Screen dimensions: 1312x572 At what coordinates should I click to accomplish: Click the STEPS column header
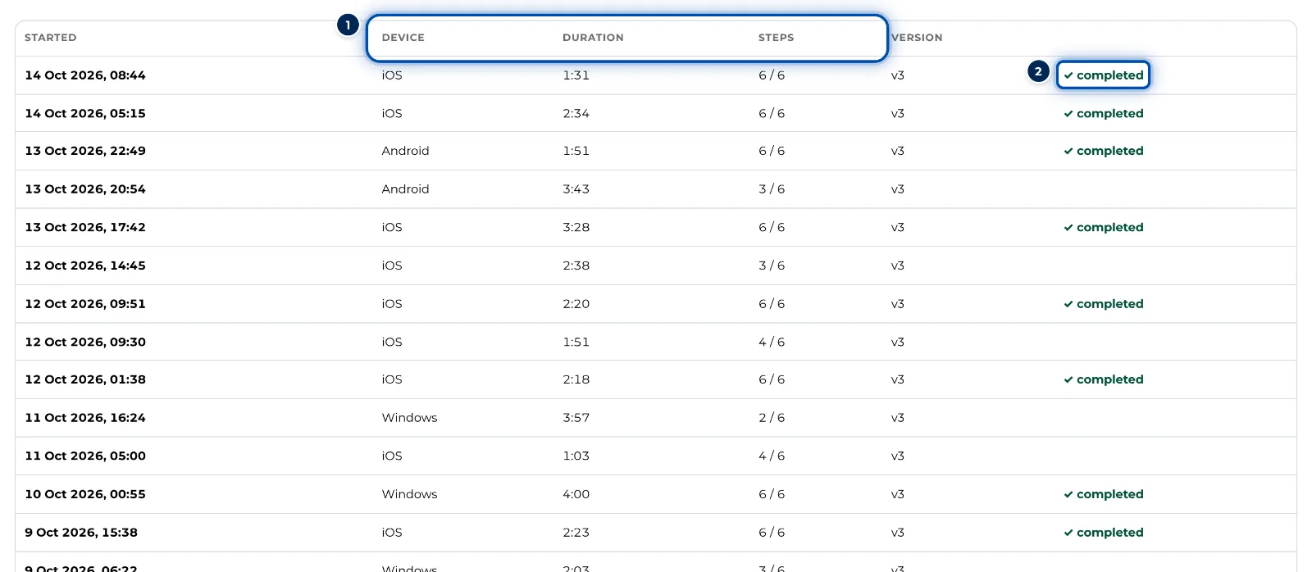pos(776,38)
